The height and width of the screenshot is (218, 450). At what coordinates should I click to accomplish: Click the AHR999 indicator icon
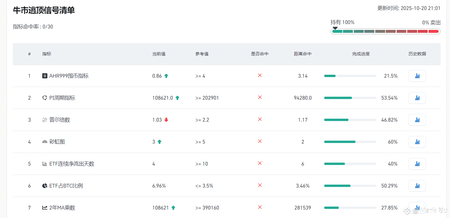45,76
